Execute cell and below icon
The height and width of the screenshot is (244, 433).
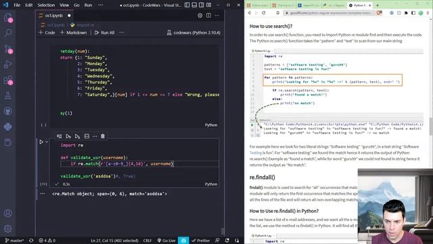coord(77,136)
